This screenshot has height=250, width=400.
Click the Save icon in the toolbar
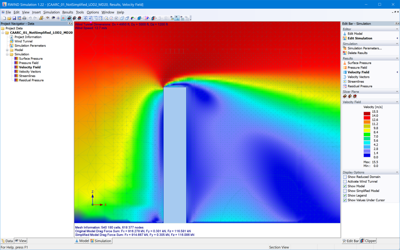pos(14,18)
